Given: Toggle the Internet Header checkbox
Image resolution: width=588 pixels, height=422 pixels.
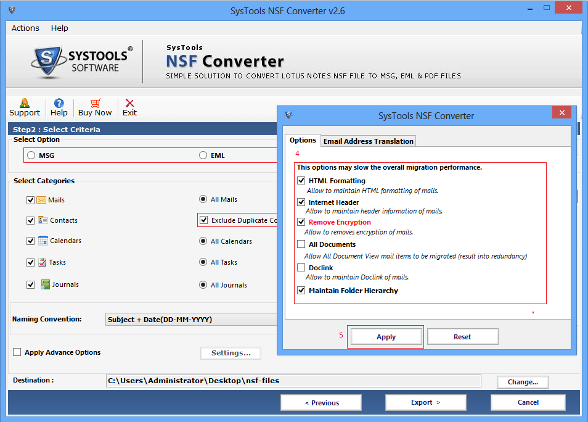Looking at the screenshot, I should tap(301, 202).
